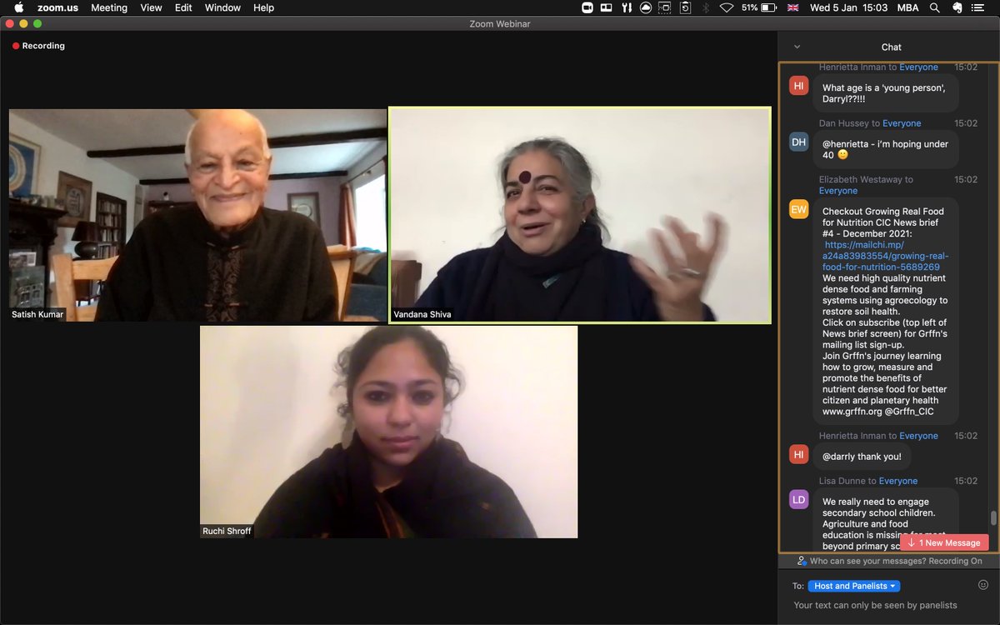Click the Bluetooth menu bar icon

[706, 7]
